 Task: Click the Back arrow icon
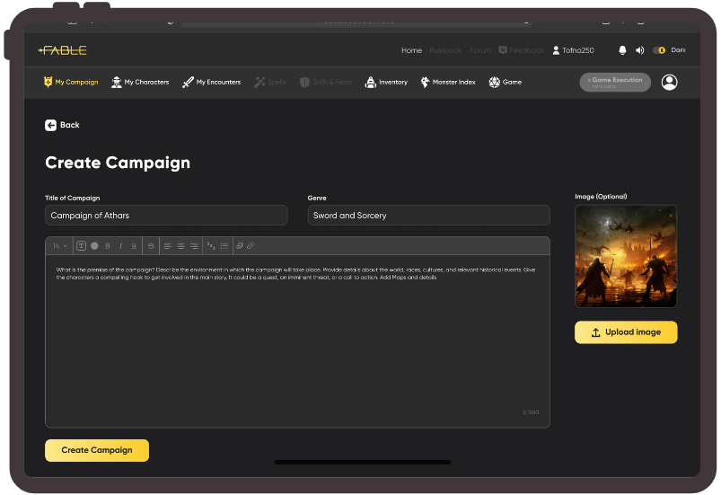(51, 125)
